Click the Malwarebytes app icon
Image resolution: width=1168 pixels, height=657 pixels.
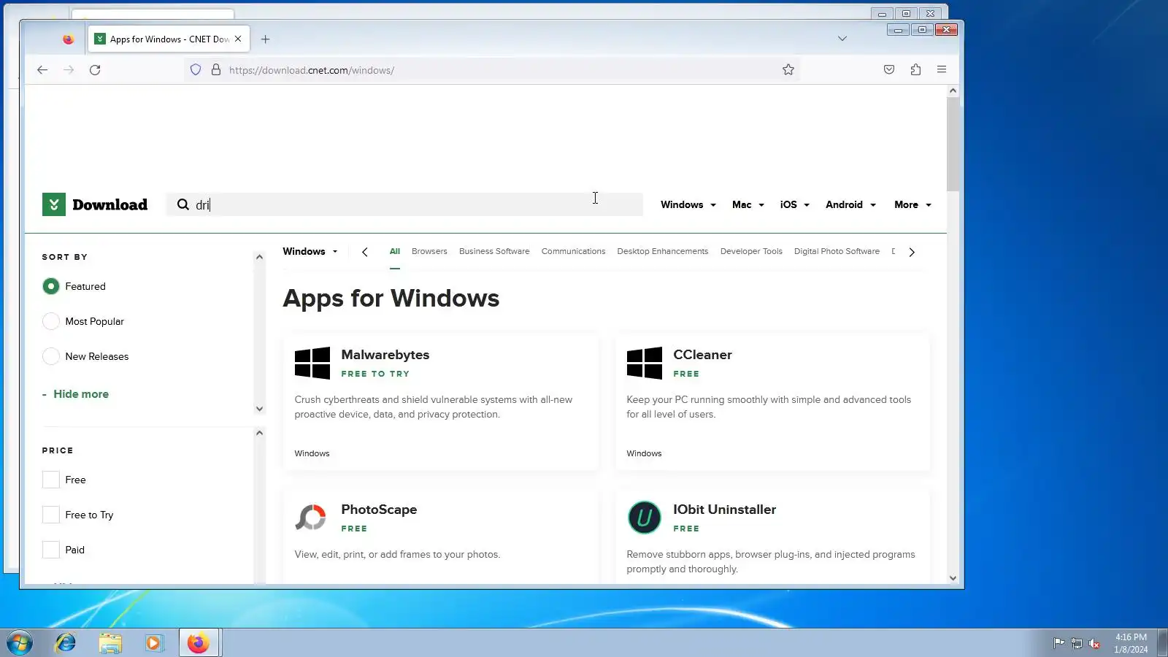pos(312,363)
